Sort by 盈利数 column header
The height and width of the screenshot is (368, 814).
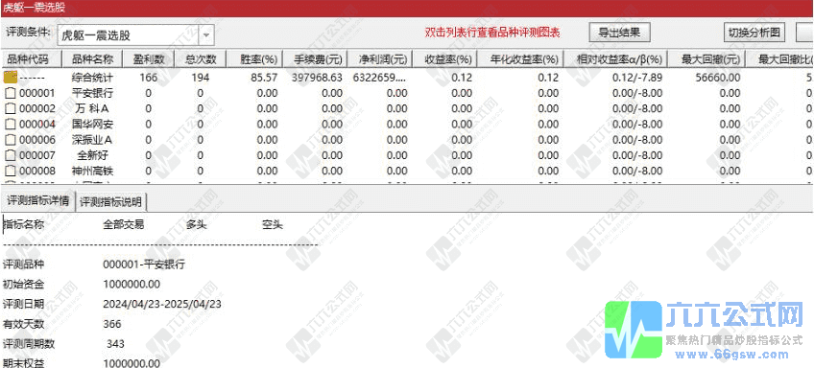(148, 59)
